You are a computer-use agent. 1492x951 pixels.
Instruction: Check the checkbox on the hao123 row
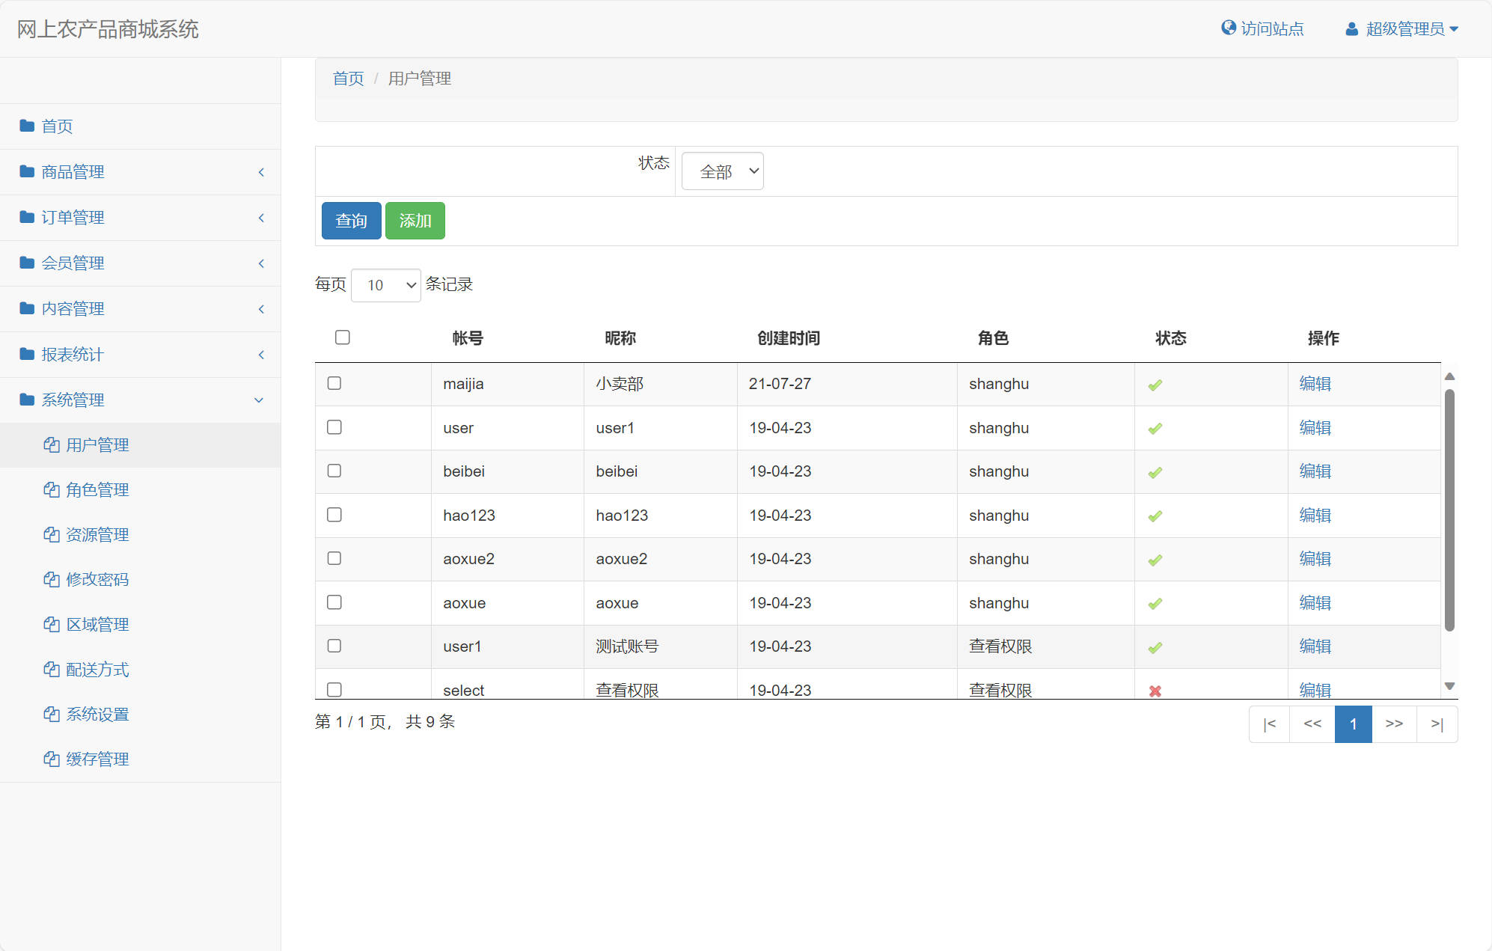point(334,515)
